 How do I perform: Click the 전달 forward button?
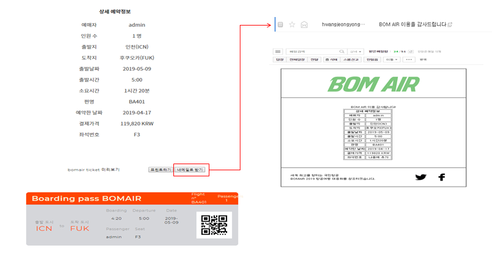[x=314, y=60]
